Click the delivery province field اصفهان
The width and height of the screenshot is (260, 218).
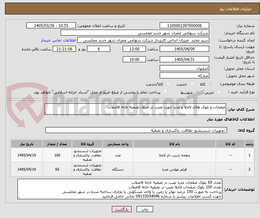tap(184, 68)
